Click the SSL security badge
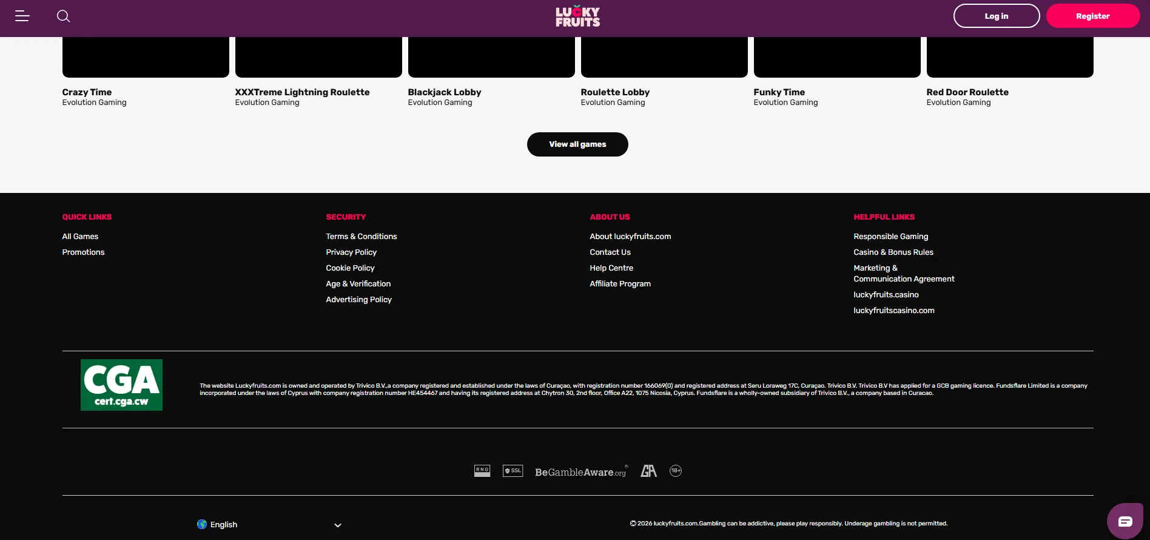This screenshot has width=1150, height=540. [x=513, y=471]
